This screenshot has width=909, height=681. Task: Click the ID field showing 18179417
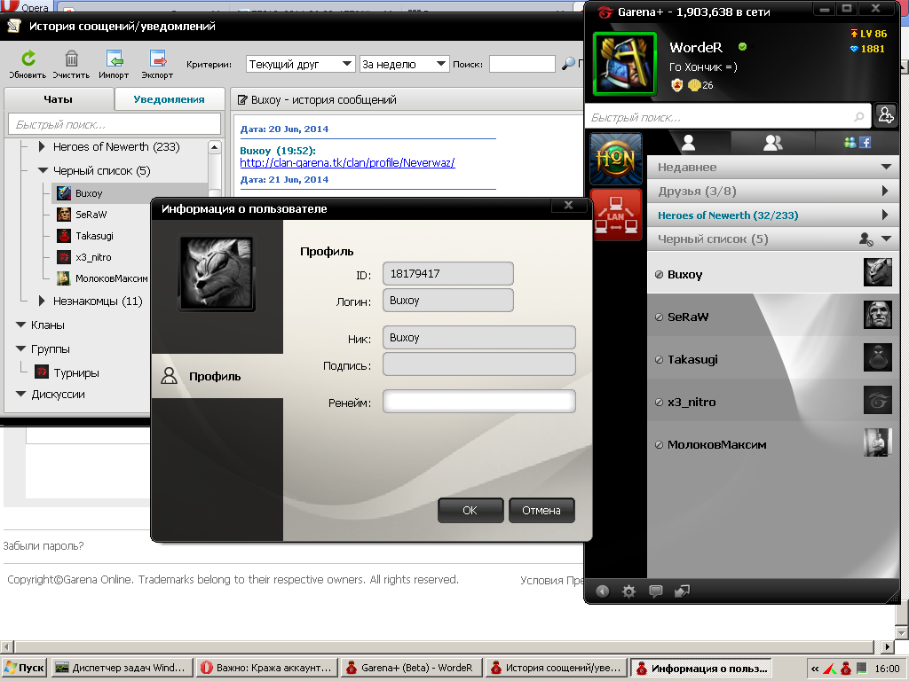448,273
